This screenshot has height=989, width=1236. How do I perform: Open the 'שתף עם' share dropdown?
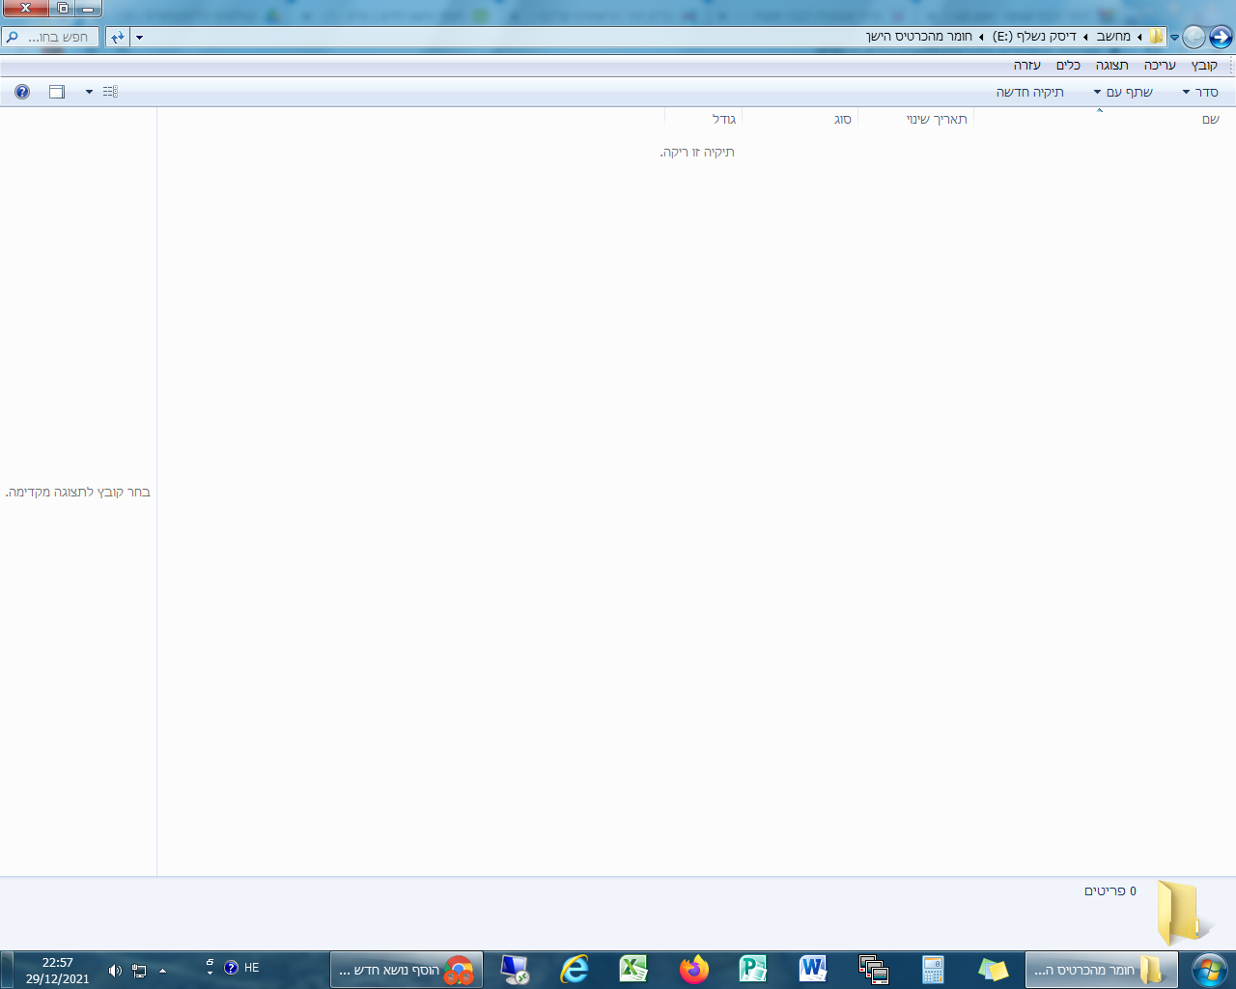pos(1123,92)
